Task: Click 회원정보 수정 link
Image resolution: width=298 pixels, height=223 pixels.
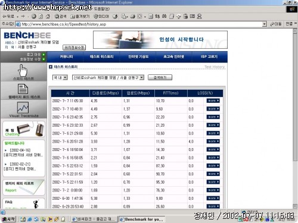Action: pos(30,59)
